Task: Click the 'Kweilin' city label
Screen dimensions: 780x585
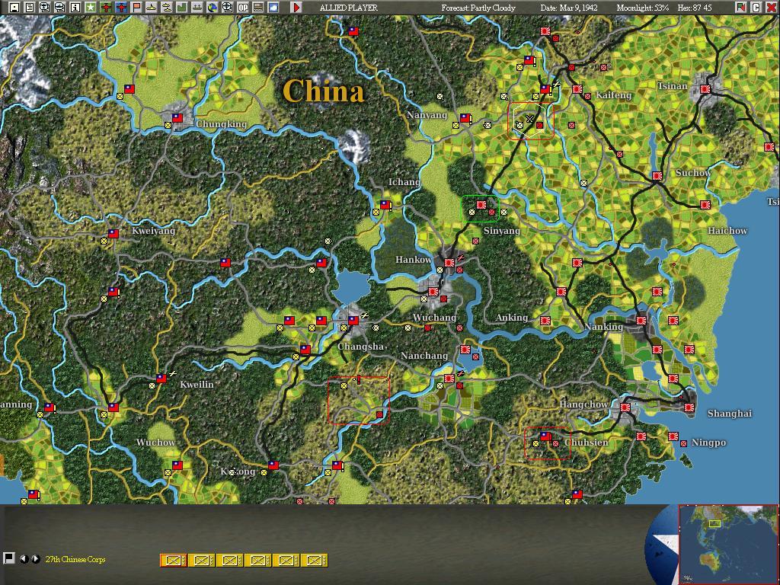Action: 197,385
